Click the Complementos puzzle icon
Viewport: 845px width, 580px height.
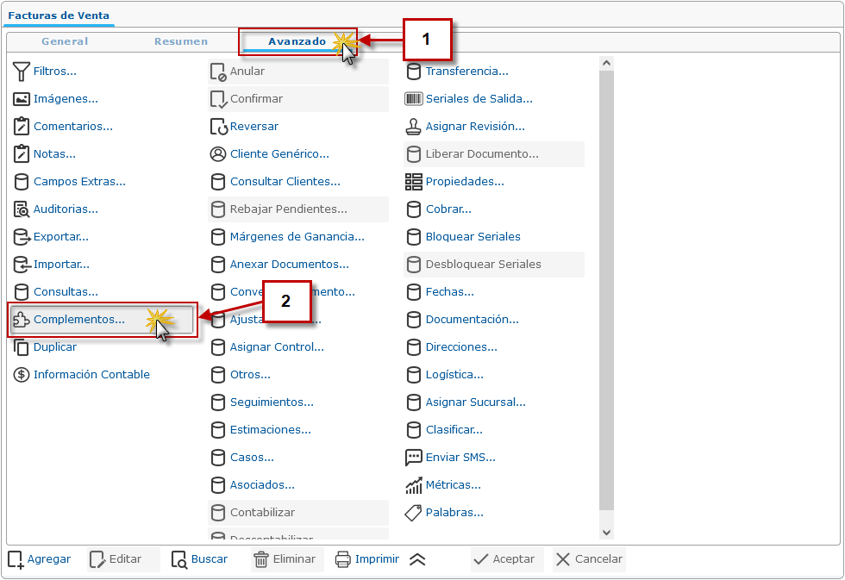[x=22, y=320]
